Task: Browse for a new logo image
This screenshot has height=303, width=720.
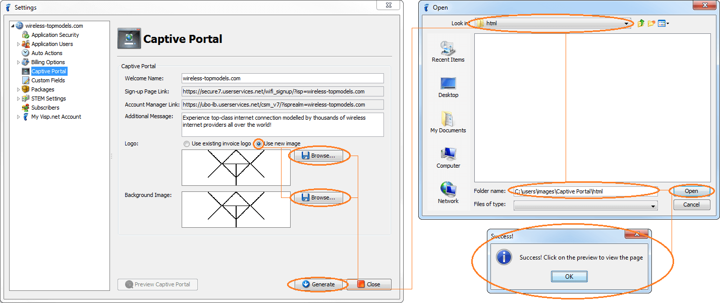Action: pos(318,156)
